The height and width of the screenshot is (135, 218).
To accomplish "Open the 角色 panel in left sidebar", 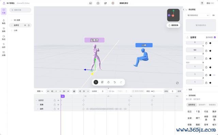I will pyautogui.click(x=4, y=21).
